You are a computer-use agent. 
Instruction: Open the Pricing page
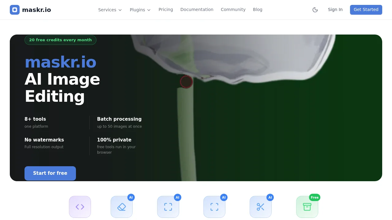(x=166, y=9)
